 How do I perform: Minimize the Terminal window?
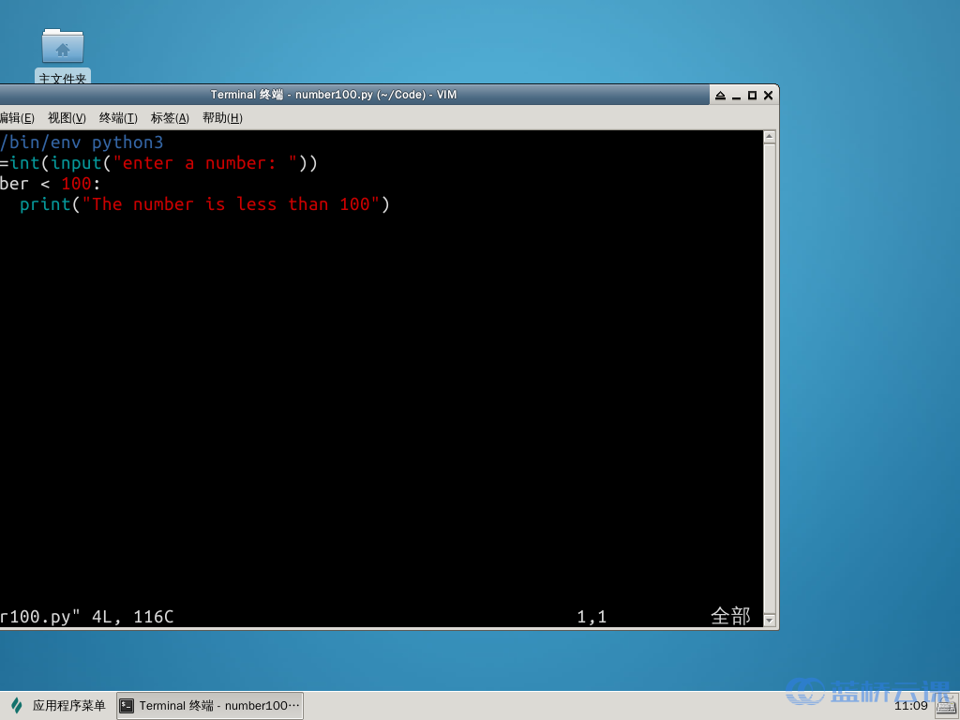point(736,96)
